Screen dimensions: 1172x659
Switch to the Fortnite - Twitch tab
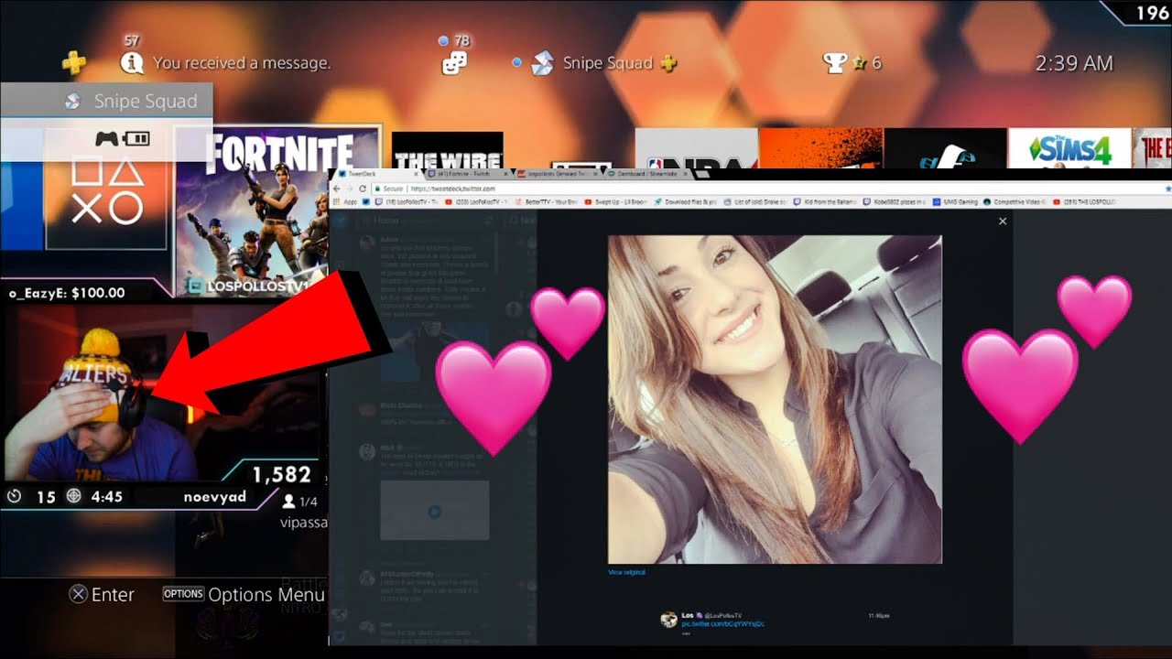(x=467, y=173)
